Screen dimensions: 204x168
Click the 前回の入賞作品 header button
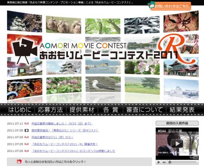click(x=177, y=123)
